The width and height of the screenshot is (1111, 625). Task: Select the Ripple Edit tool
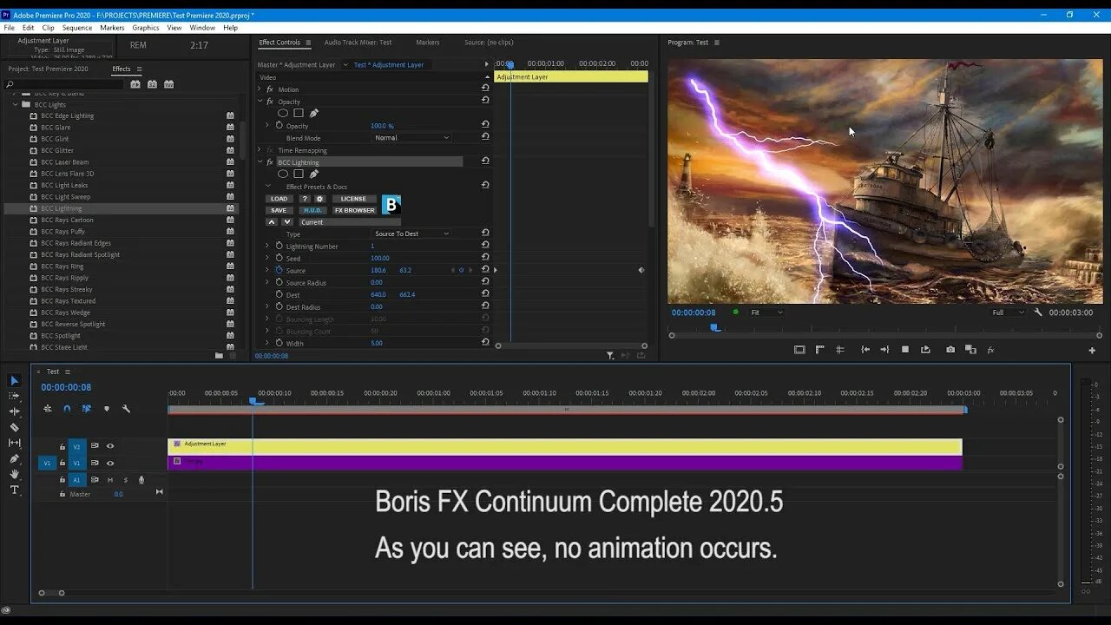(14, 411)
